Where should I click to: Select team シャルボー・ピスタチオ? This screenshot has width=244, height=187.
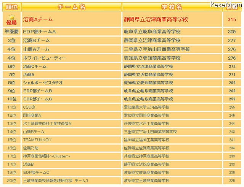[43, 83]
